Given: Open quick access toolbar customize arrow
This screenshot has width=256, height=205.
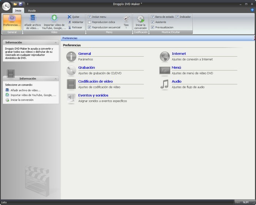Looking at the screenshot, I should [x=27, y=4].
